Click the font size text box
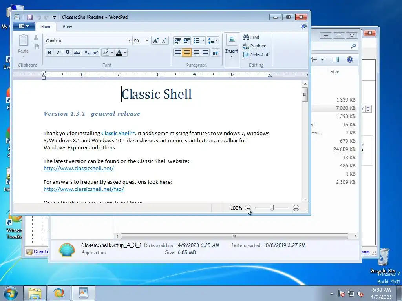Viewport: 402px width, 301px height. pos(139,40)
